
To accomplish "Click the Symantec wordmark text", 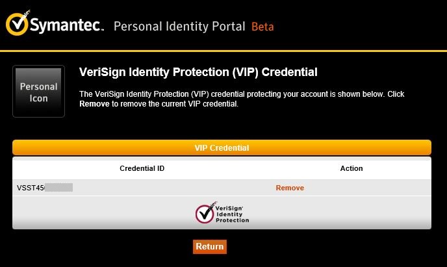I will point(66,26).
